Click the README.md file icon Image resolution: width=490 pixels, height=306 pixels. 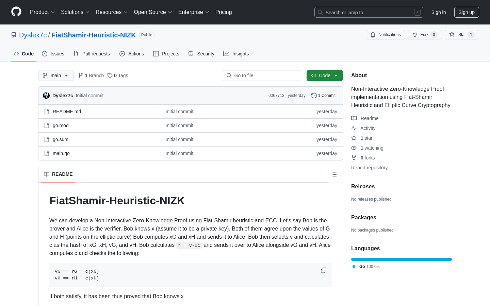coord(47,112)
